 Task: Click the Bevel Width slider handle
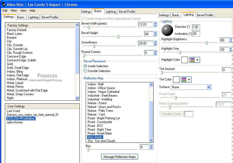tap(89, 27)
